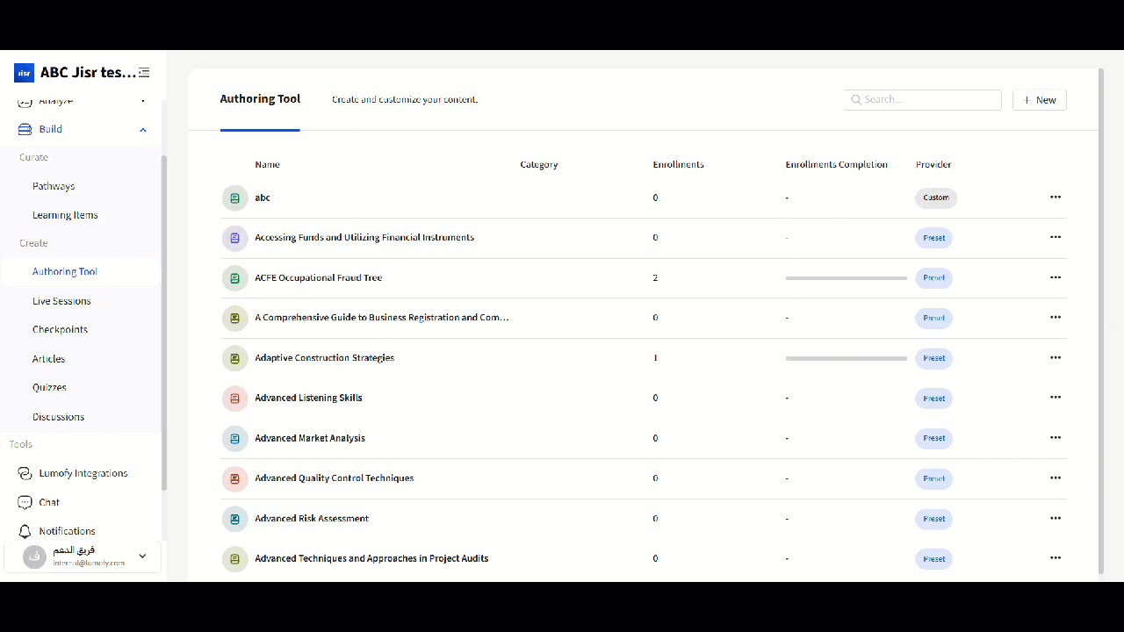Collapse the Build section chevron
Viewport: 1124px width, 632px height.
142,130
